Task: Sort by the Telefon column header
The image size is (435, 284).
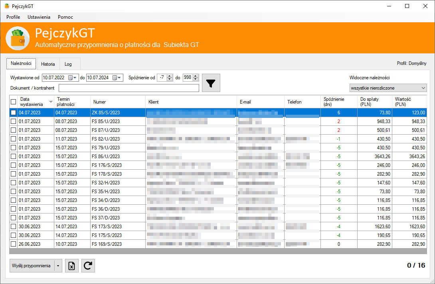Action: [303, 102]
